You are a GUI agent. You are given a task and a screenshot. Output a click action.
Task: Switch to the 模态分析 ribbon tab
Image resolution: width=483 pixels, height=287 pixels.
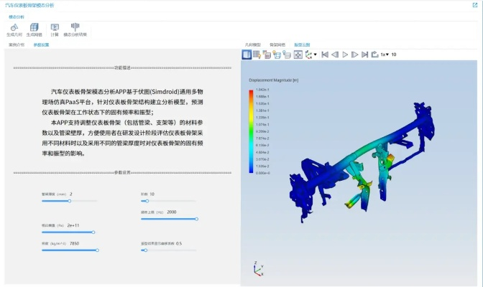click(x=17, y=17)
